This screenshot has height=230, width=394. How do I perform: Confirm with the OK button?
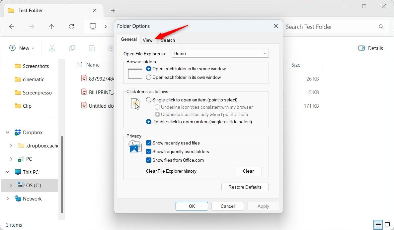[192, 206]
